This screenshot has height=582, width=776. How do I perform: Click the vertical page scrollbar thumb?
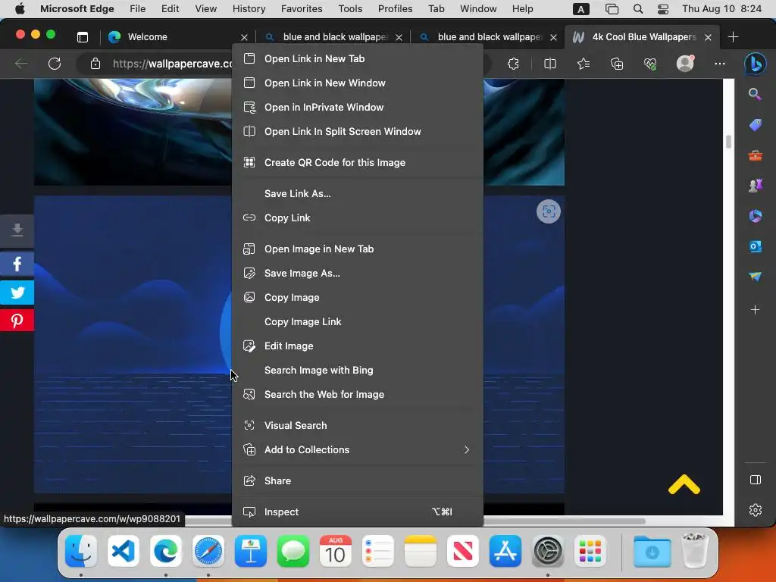pos(728,142)
